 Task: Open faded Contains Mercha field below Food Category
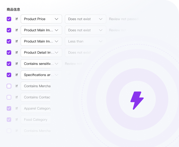click(36, 131)
